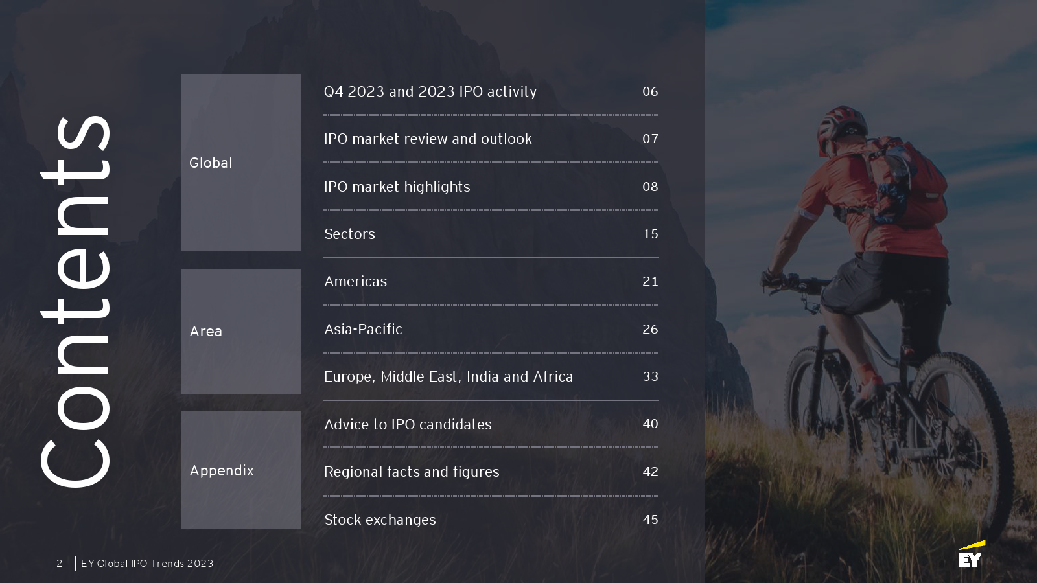Go to IPO market review and outlook

427,139
